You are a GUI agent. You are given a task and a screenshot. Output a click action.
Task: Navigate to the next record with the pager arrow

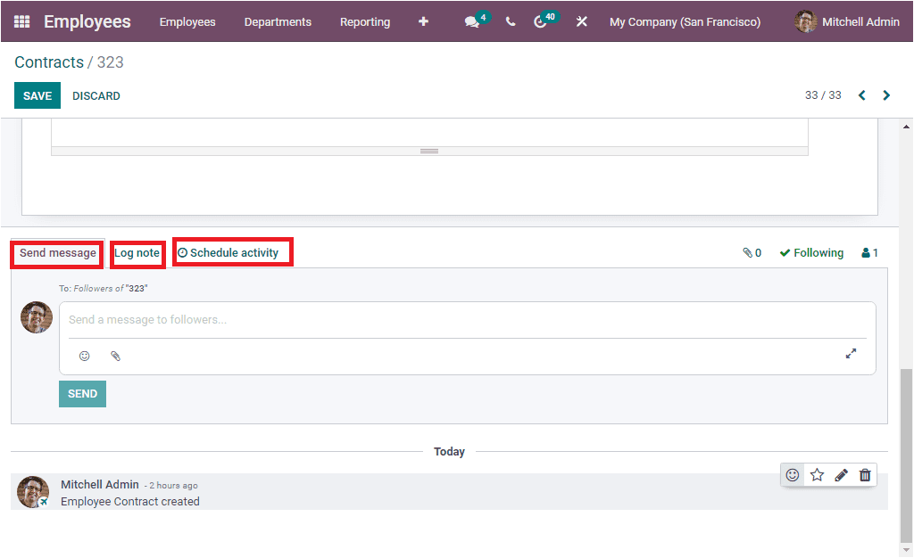[886, 94]
